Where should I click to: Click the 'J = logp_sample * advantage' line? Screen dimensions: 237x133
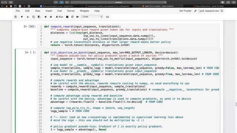click(79, 130)
